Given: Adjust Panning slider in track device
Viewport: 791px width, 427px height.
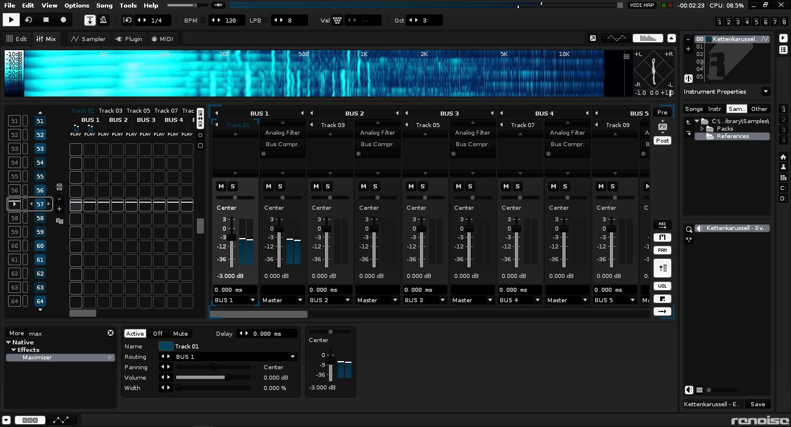Looking at the screenshot, I should [x=214, y=367].
